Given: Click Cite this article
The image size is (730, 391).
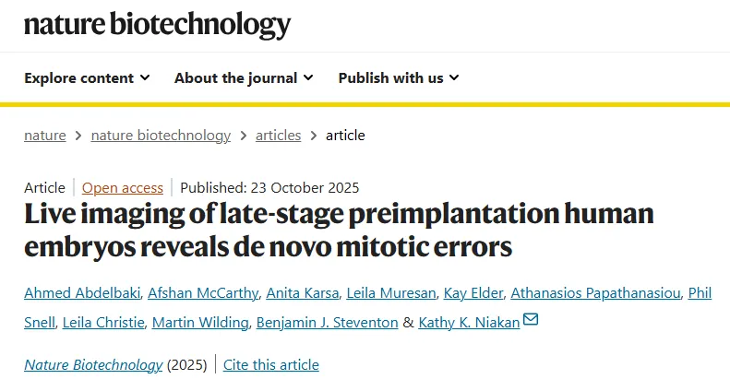Looking at the screenshot, I should [x=272, y=364].
